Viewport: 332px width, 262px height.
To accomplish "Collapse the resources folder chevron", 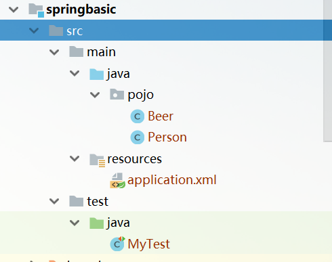I will [x=75, y=159].
